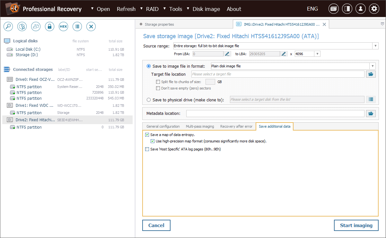Select the NTFS partition labeled Storage

67,113
